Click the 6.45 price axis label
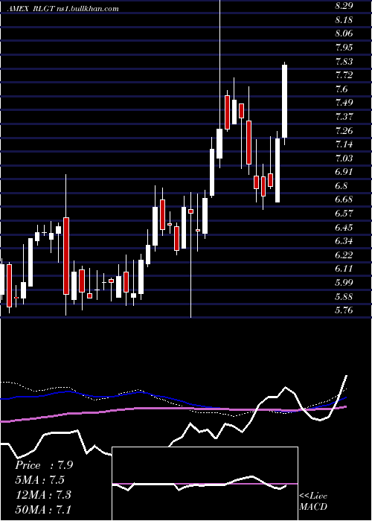Screen dimensions: 372x521 click(344, 227)
